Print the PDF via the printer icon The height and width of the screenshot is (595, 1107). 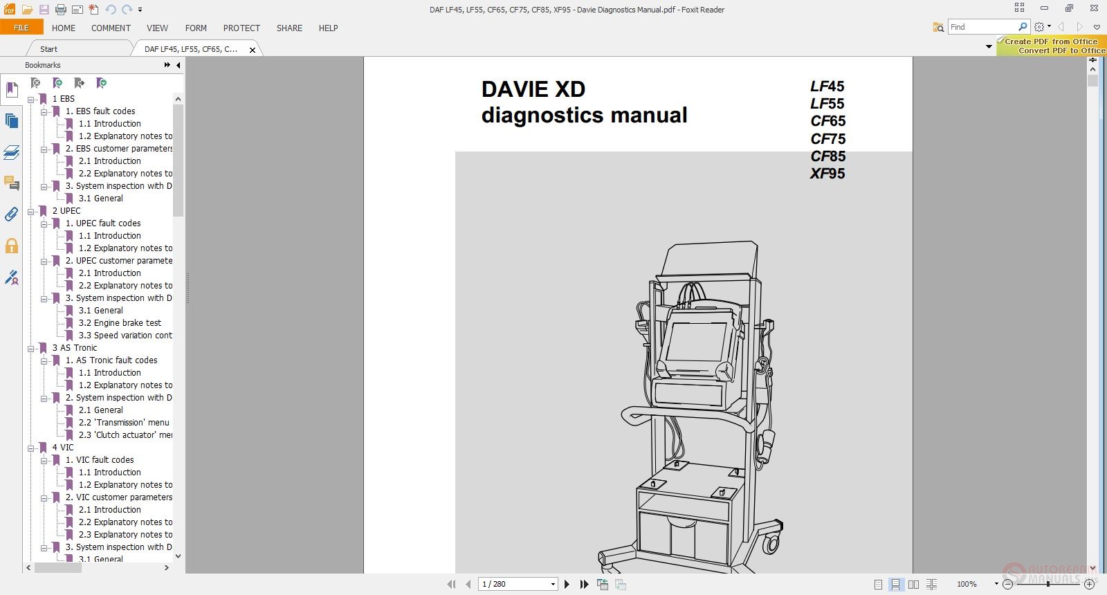[x=60, y=10]
